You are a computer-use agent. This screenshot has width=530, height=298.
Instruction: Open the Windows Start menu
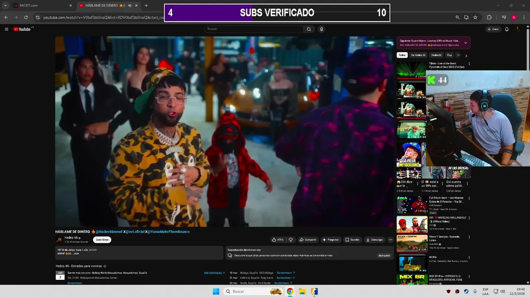point(216,291)
